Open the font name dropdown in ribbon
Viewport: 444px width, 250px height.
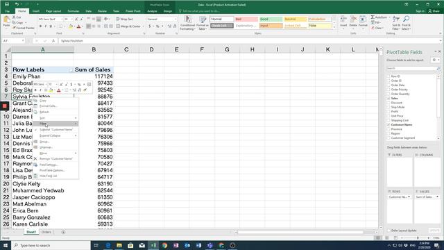pyautogui.click(x=62, y=19)
